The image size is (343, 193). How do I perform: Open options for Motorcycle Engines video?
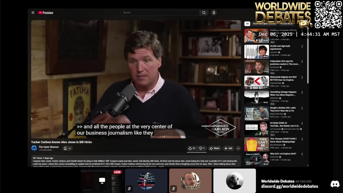pos(302,77)
